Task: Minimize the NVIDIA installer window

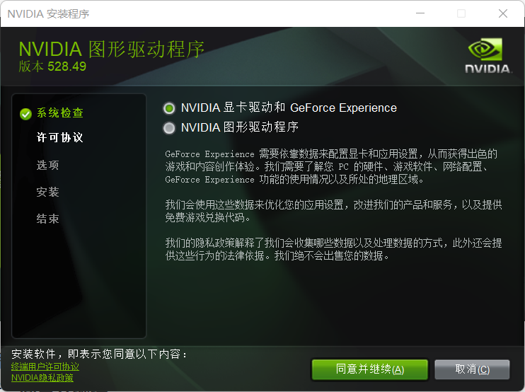Action: (420, 13)
